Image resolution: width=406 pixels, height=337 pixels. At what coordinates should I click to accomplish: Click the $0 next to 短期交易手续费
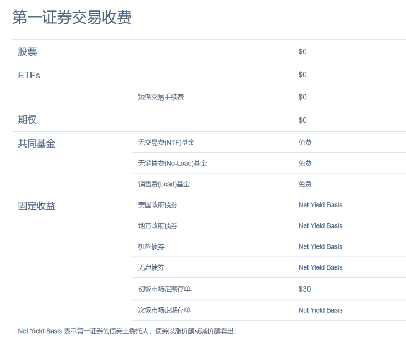click(x=302, y=97)
